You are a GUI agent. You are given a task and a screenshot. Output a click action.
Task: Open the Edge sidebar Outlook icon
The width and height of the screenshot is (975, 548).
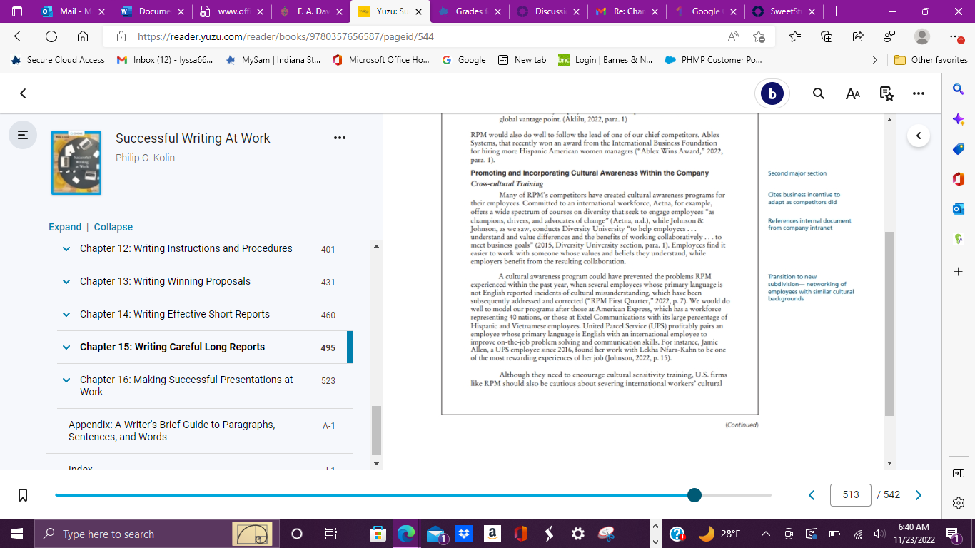(x=959, y=209)
